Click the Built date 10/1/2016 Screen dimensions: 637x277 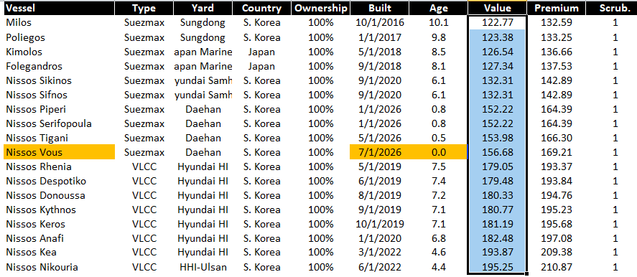380,23
